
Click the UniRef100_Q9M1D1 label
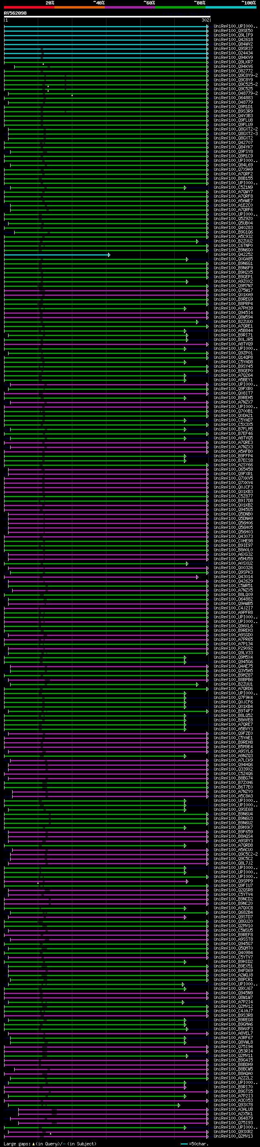click(x=233, y=107)
